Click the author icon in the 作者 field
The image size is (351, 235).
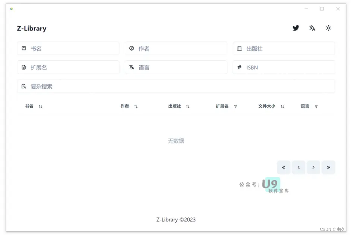coord(132,48)
